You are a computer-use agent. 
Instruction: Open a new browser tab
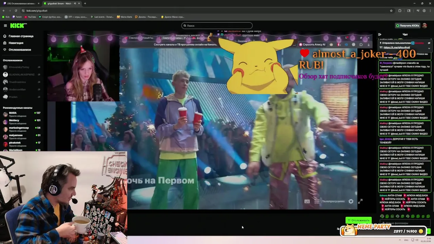[x=85, y=3]
